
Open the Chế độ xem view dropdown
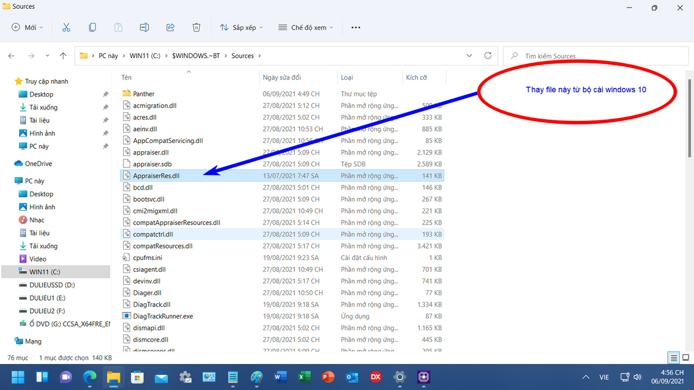tap(306, 27)
